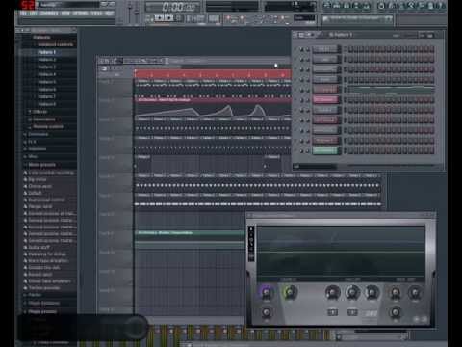Select Pattern 1 in the browser

point(47,52)
